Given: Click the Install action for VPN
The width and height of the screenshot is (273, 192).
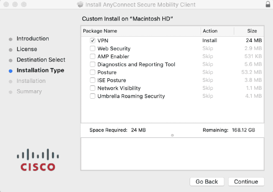Looking at the screenshot, I should coord(209,41).
